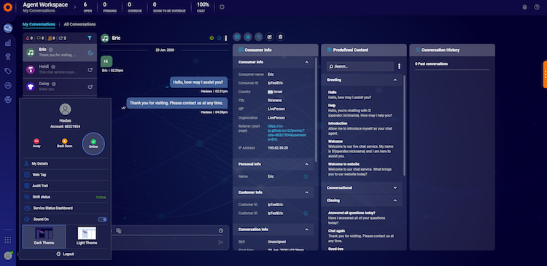Toggle the Sound On switch
547x266 pixels.
pyautogui.click(x=102, y=219)
